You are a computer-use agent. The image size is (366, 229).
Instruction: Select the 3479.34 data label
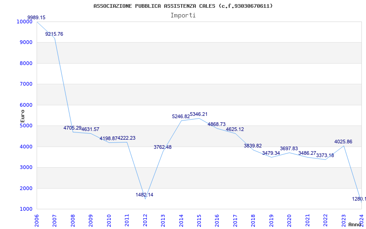[271, 153]
